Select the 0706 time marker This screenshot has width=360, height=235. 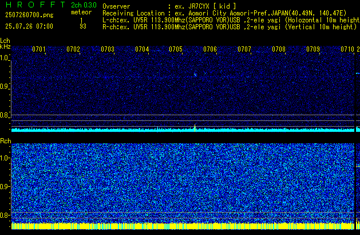(210, 49)
